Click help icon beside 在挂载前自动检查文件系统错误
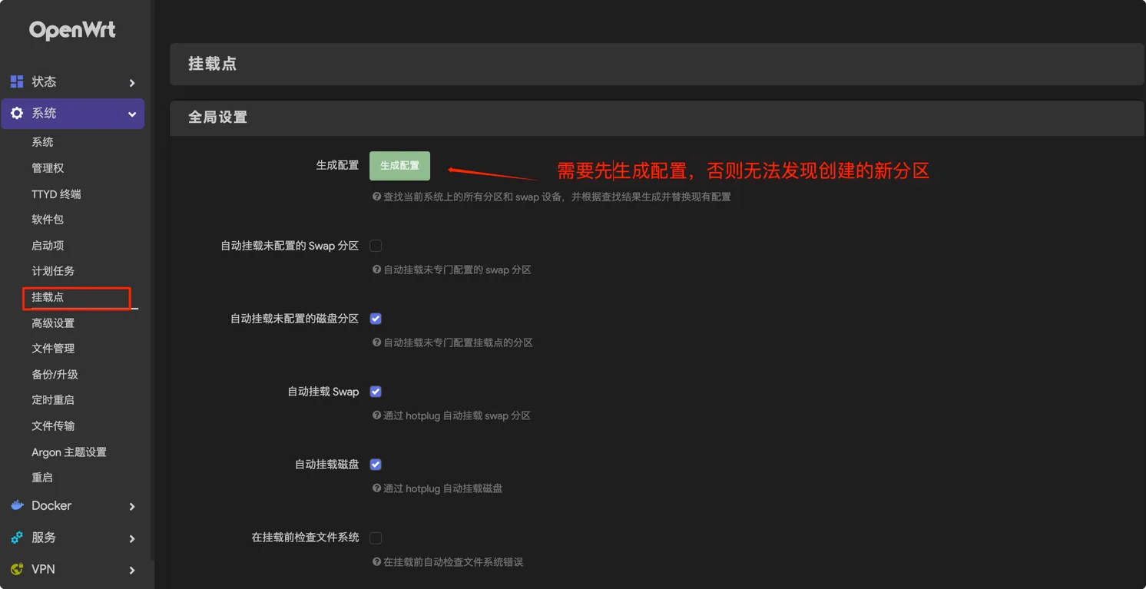This screenshot has height=589, width=1146. (377, 562)
